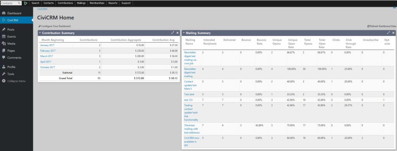Open March 2017 contributions link
The height and width of the screenshot is (151, 397).
(x=47, y=56)
